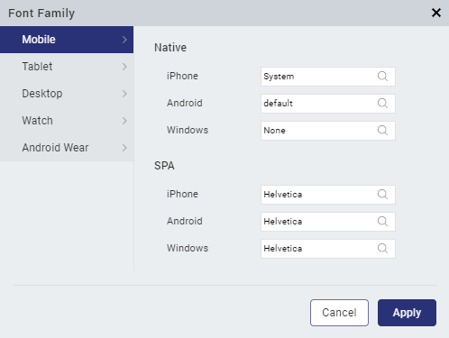Viewport: 449px width, 338px height.
Task: Select the Mobile tab
Action: 67,40
